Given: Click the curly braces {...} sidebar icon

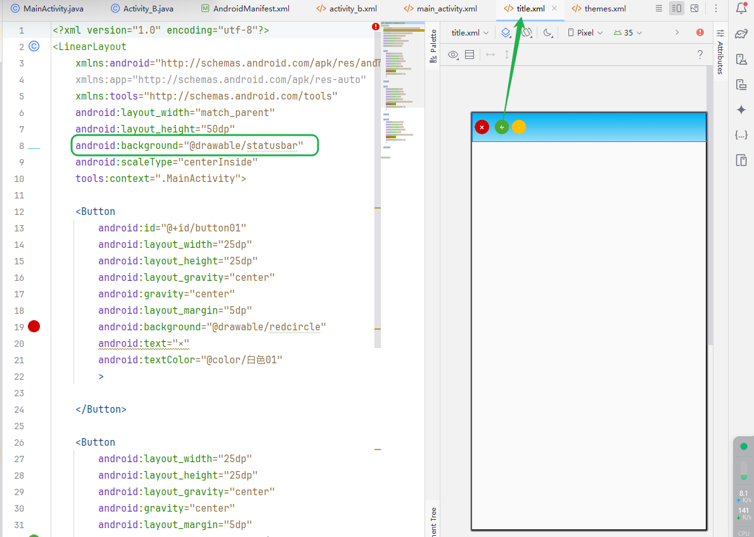Looking at the screenshot, I should click(x=741, y=135).
